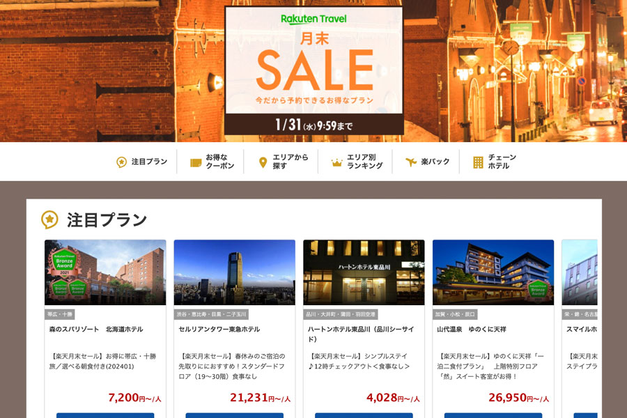The image size is (627, 418).
Task: Open the 森のスパリゾート 北海道ホテル hotel link
Action: 96,330
